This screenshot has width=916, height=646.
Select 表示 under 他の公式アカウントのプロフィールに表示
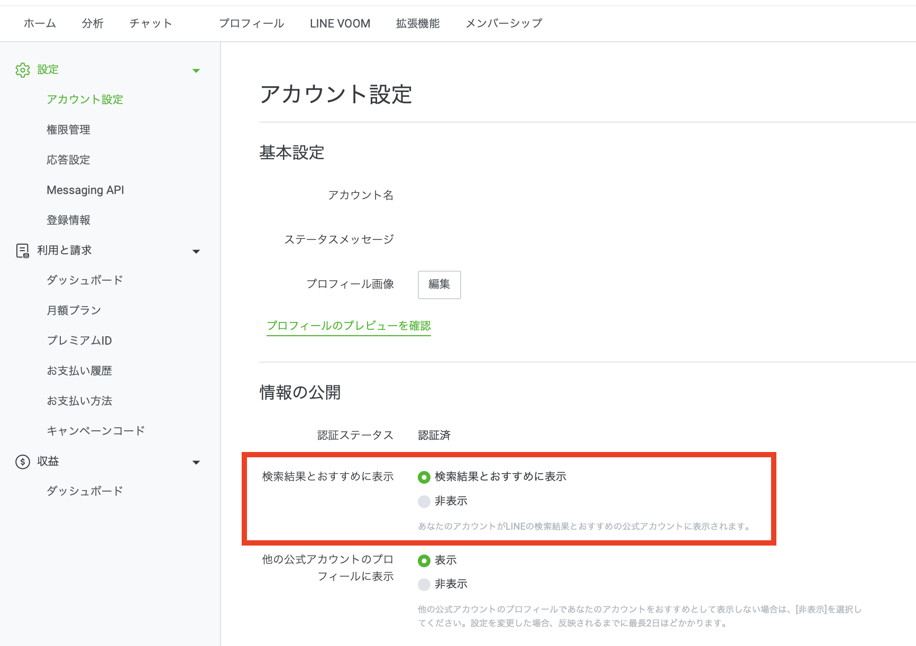[424, 560]
